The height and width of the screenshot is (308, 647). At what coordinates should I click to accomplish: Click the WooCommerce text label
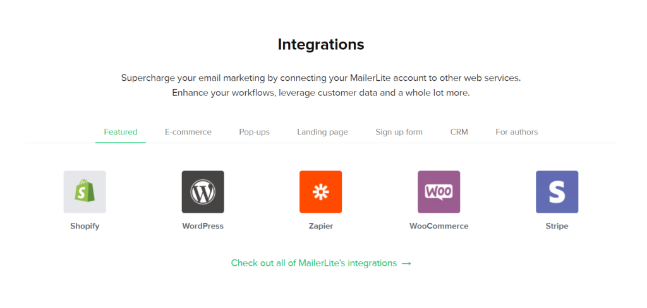[x=438, y=227]
